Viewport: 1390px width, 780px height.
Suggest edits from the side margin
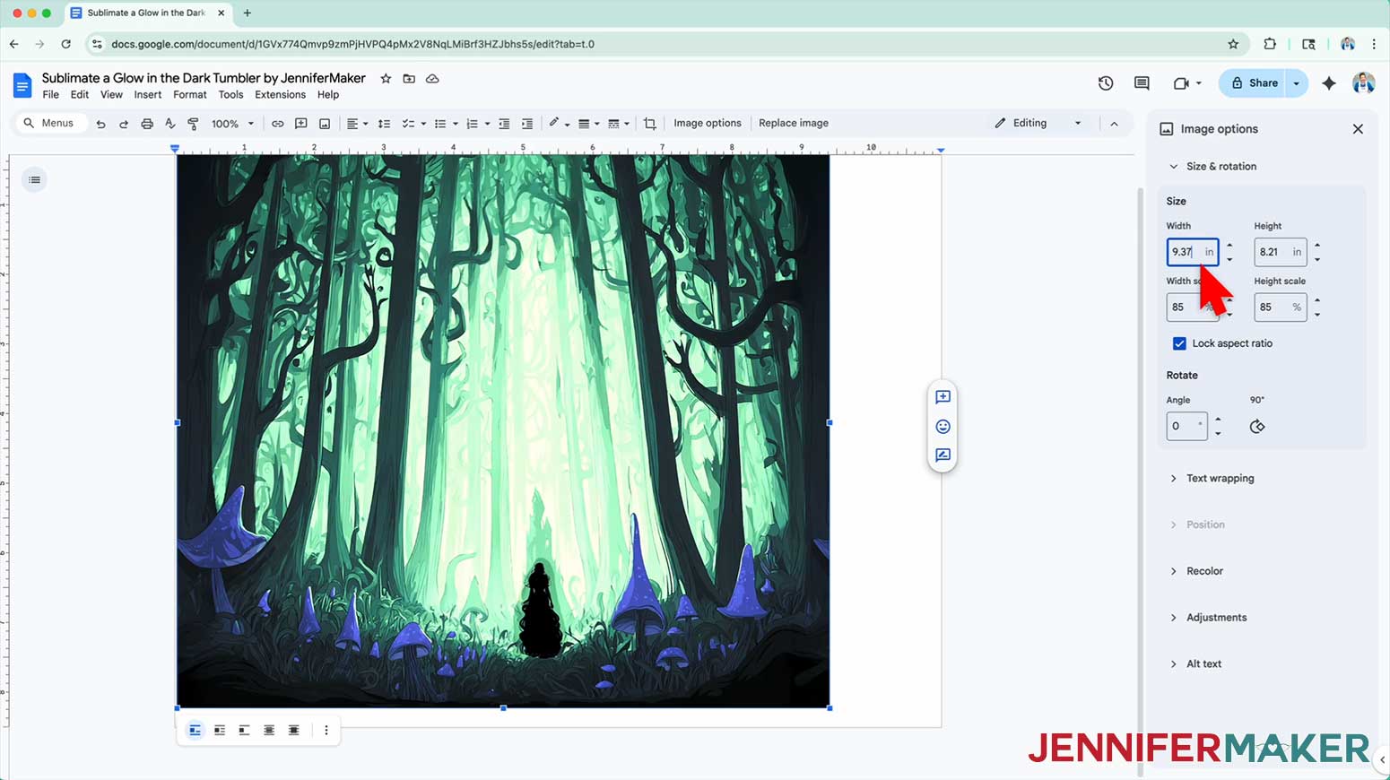[x=943, y=455]
